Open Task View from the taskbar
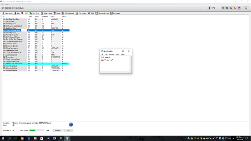The image size is (251, 141). pyautogui.click(x=16, y=138)
